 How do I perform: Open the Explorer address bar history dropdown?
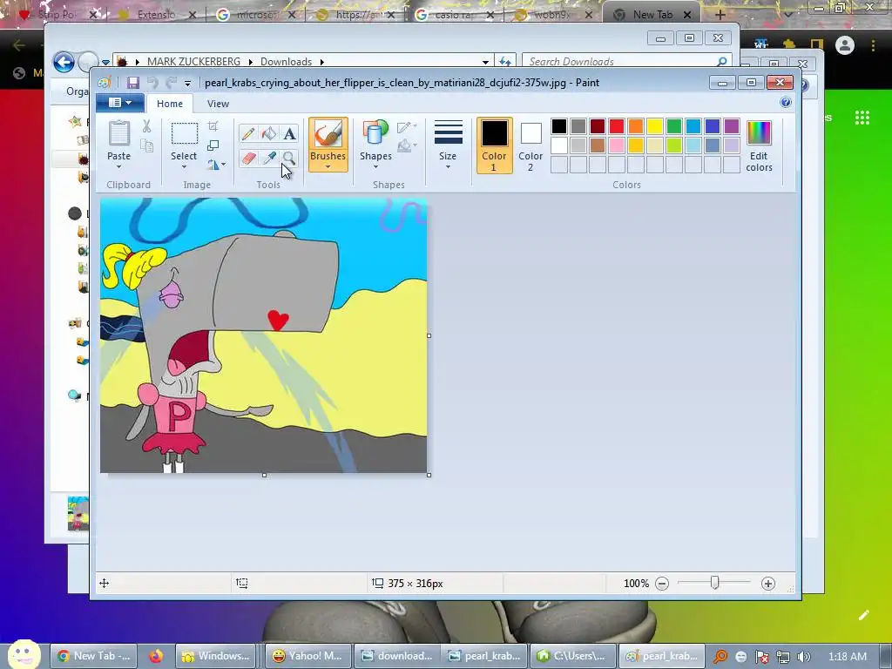point(485,62)
